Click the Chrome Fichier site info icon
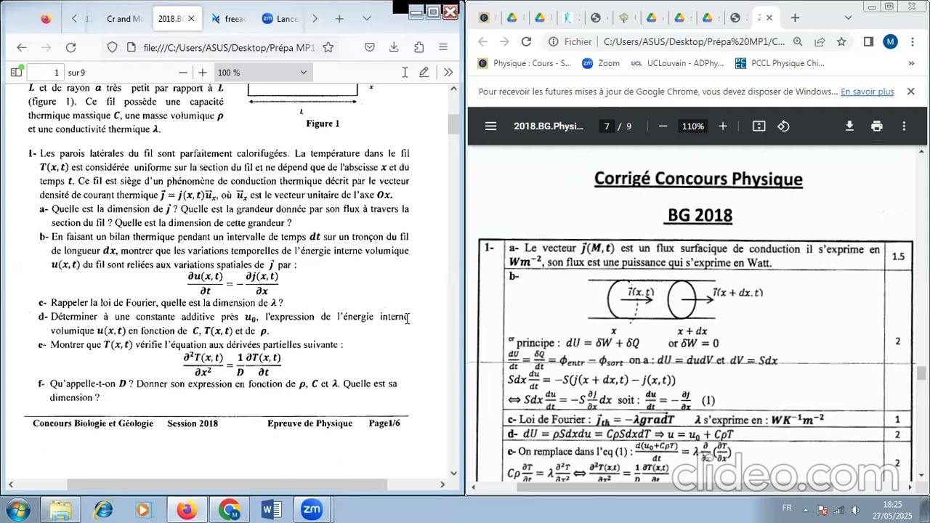This screenshot has width=930, height=523. point(554,41)
